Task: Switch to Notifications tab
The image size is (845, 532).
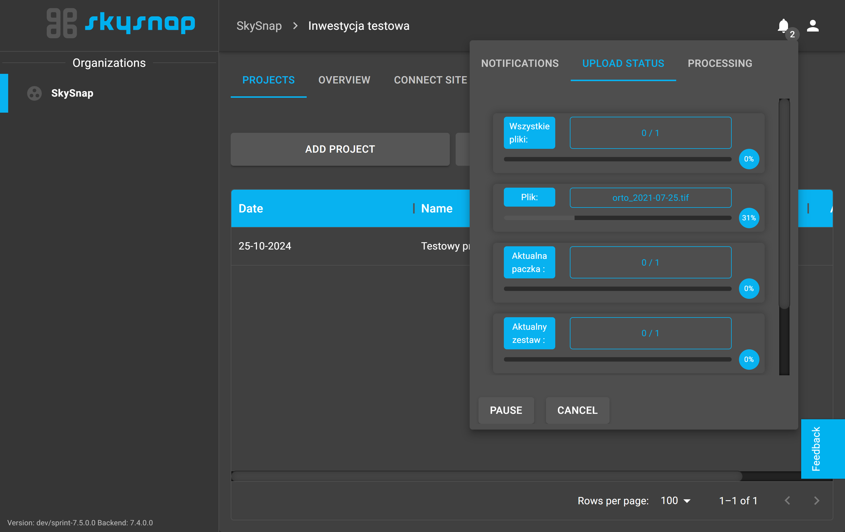Action: (x=520, y=64)
